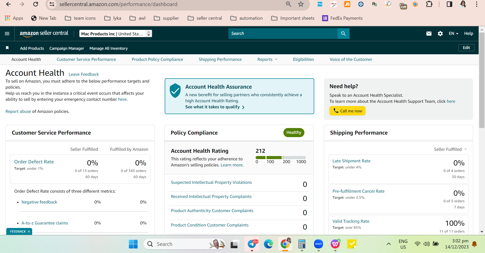Open the Windows Start menu

tap(133, 244)
